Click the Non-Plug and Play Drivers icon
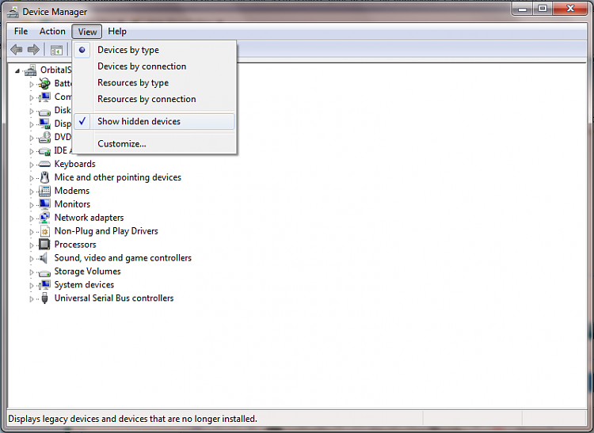Image resolution: width=594 pixels, height=433 pixels. click(44, 231)
